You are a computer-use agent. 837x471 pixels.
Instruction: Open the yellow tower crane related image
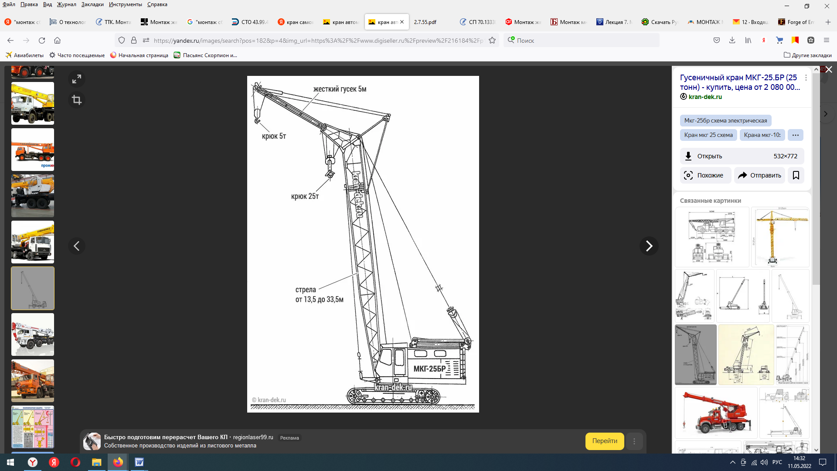(x=780, y=237)
